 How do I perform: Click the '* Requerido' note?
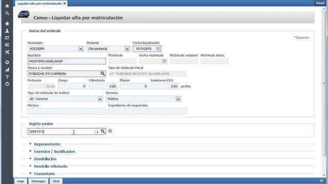tap(301, 37)
